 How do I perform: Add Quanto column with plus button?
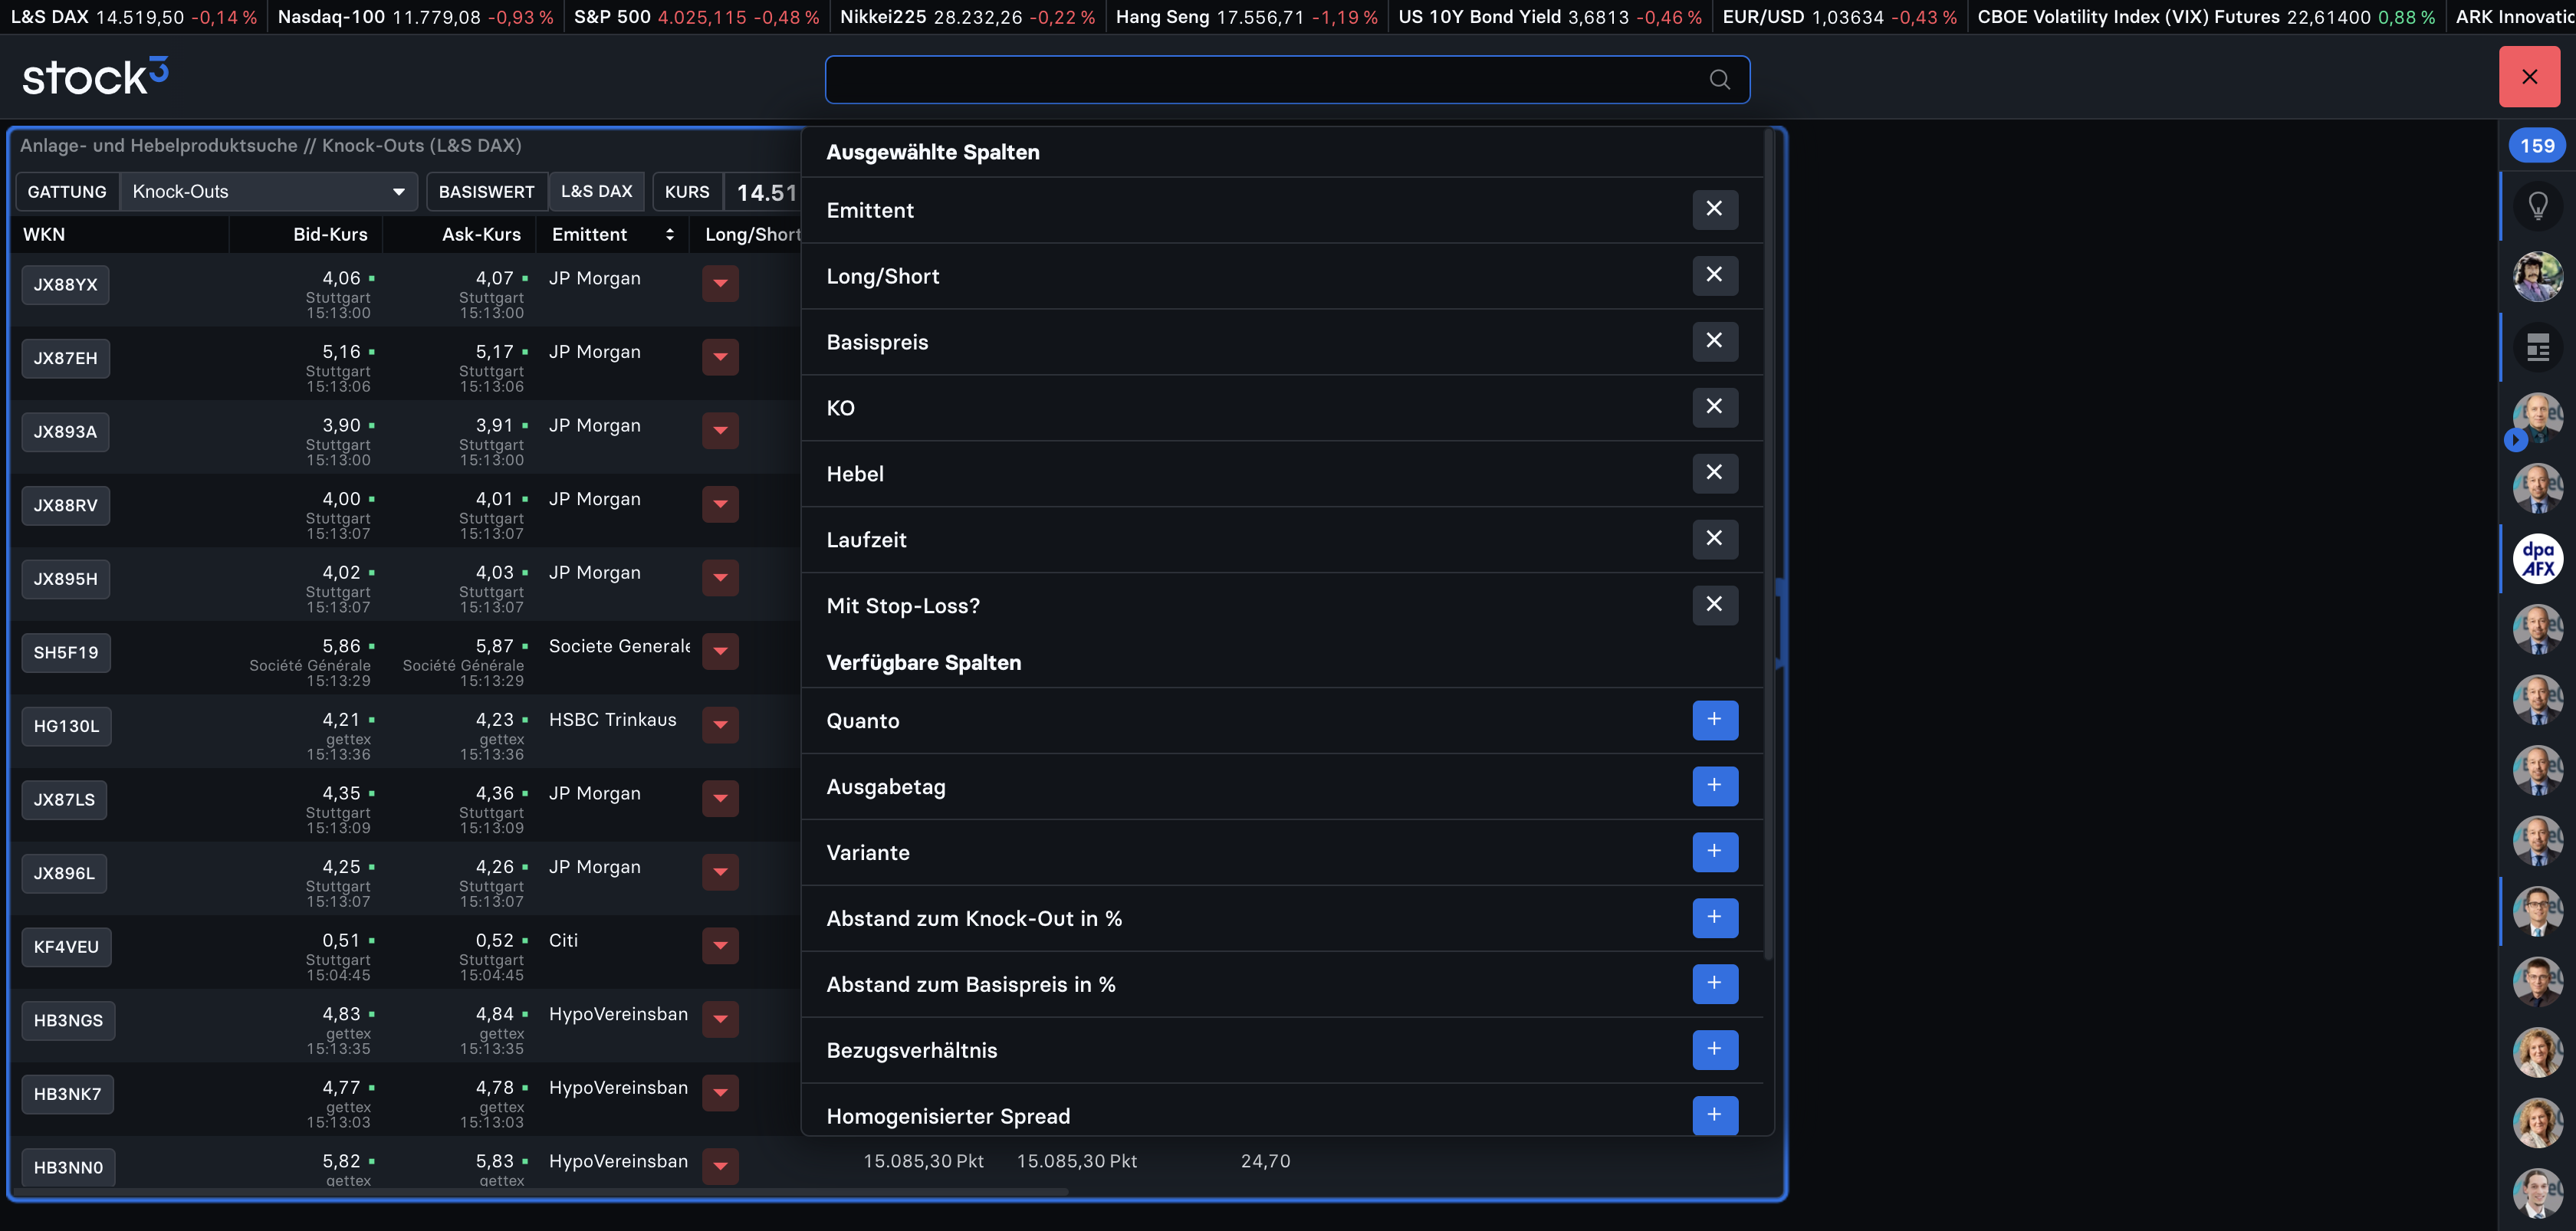click(x=1714, y=720)
